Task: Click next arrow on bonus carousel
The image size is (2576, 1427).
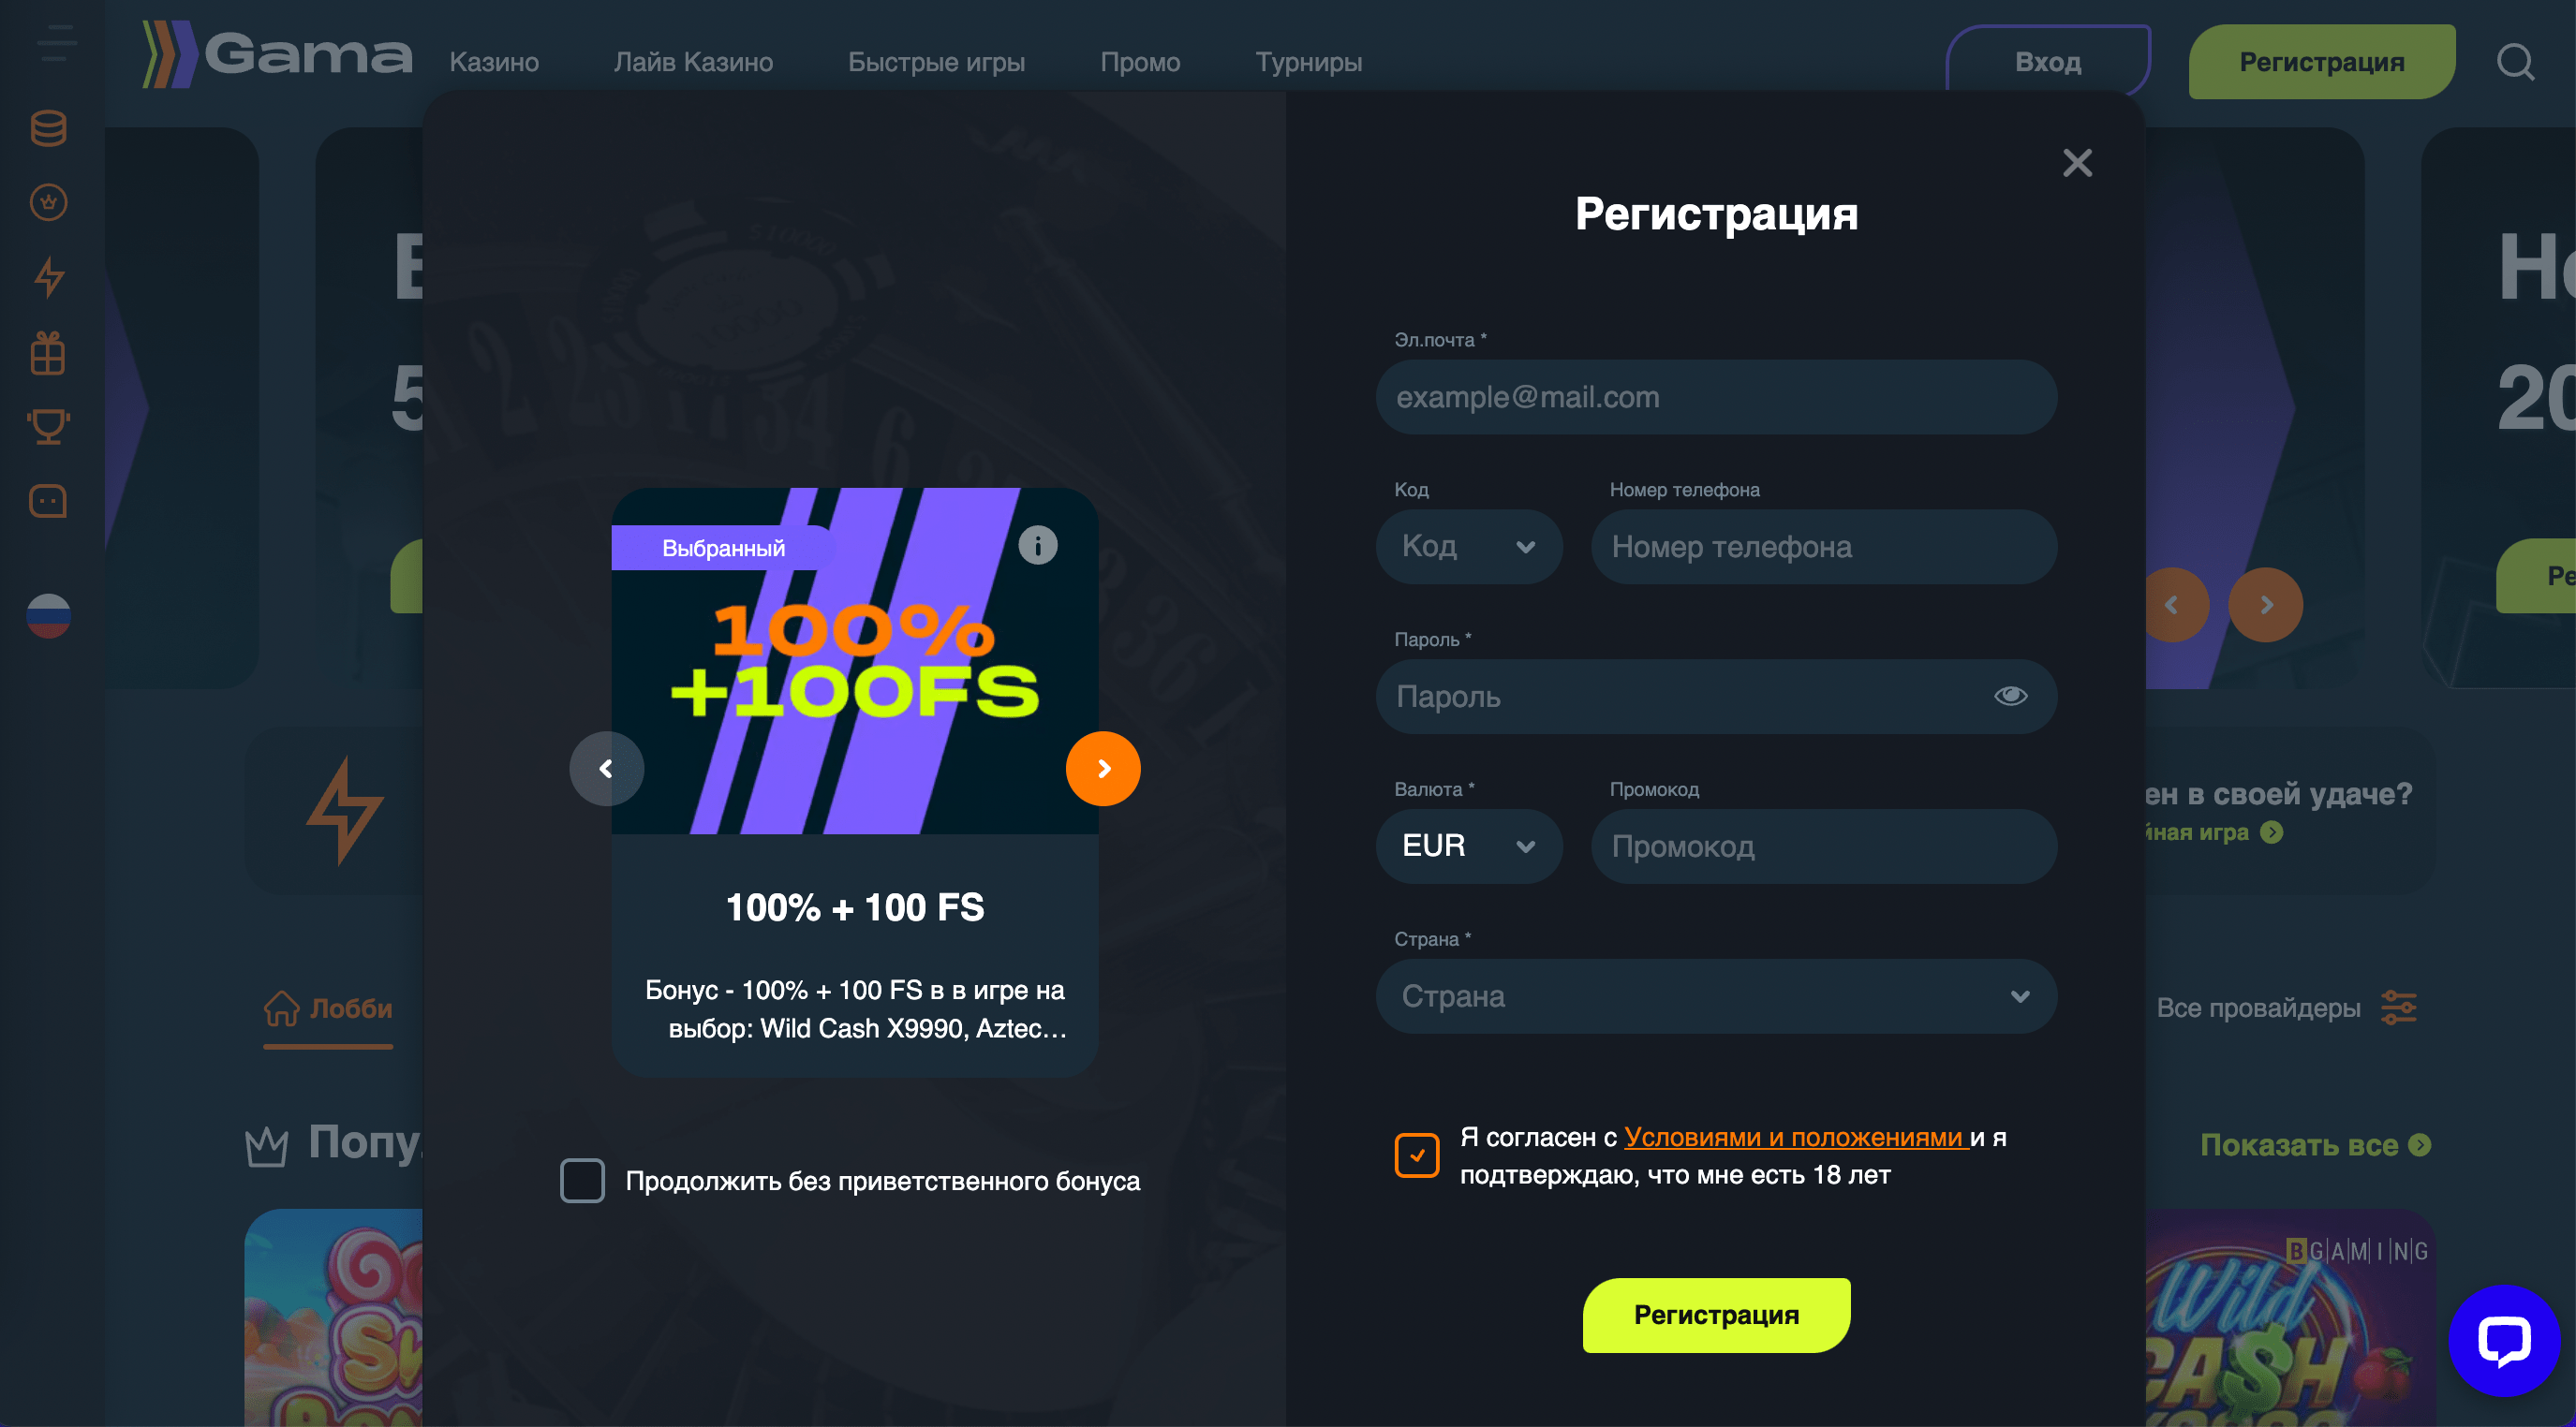Action: tap(1103, 768)
